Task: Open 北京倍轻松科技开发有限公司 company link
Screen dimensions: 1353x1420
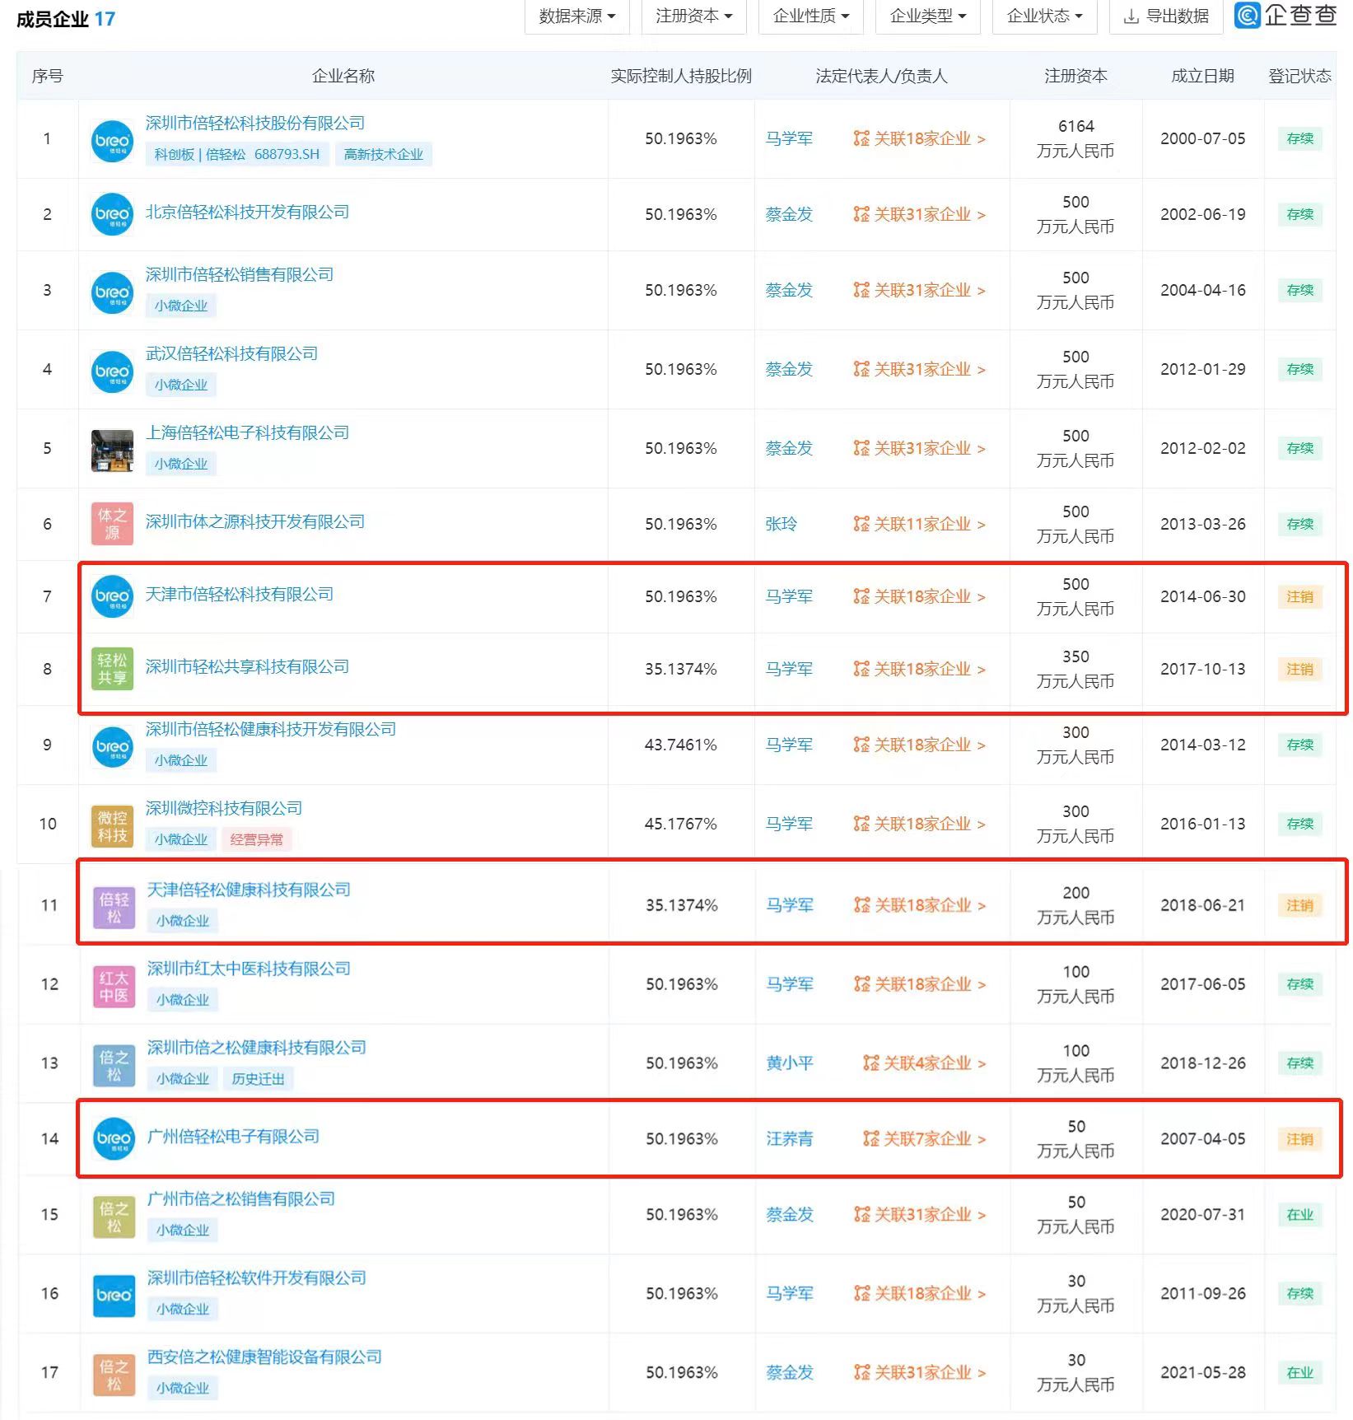Action: pyautogui.click(x=247, y=213)
